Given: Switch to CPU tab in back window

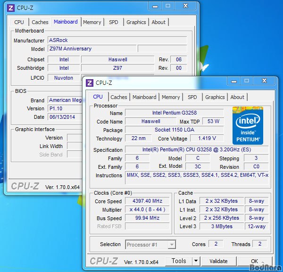Looking at the screenshot, I should pyautogui.click(x=19, y=22).
